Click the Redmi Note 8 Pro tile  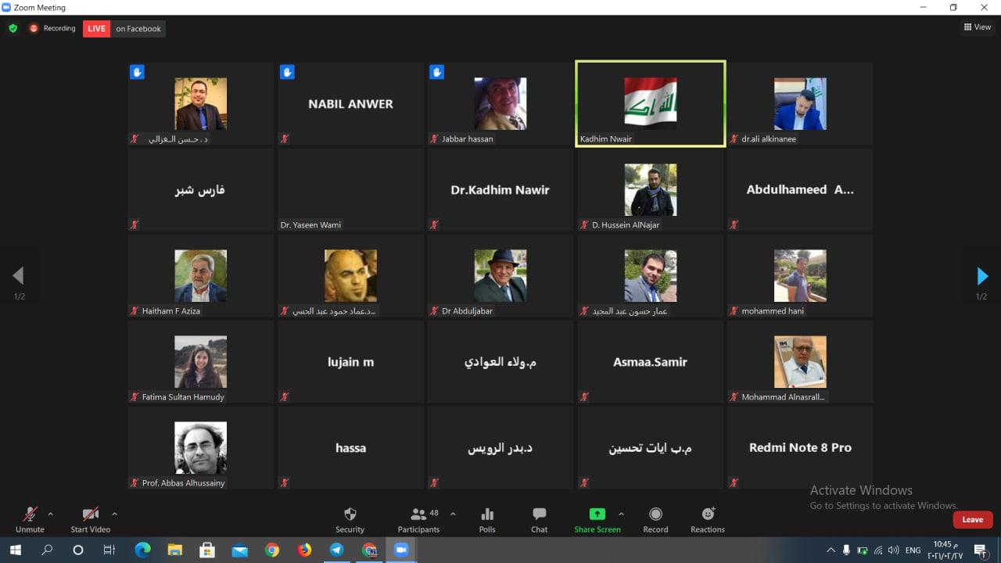(x=800, y=448)
